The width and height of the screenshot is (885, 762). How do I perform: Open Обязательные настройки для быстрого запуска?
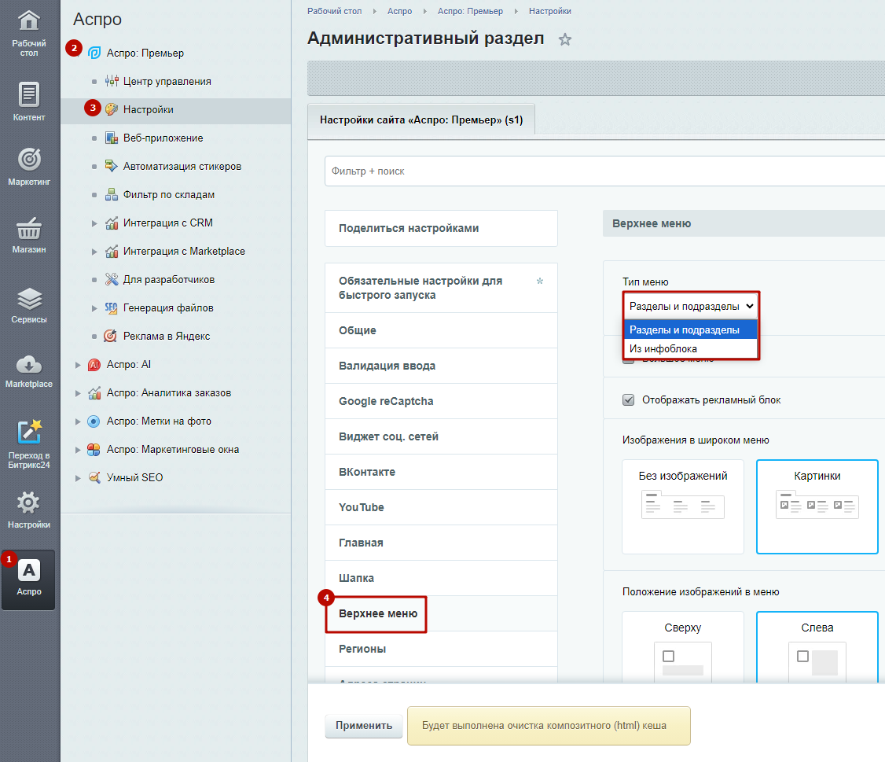click(441, 288)
